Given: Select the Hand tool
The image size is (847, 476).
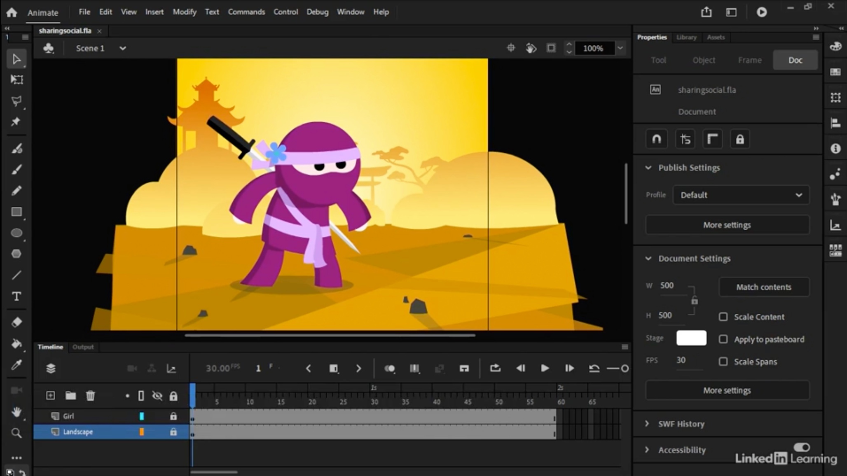Looking at the screenshot, I should 16,411.
